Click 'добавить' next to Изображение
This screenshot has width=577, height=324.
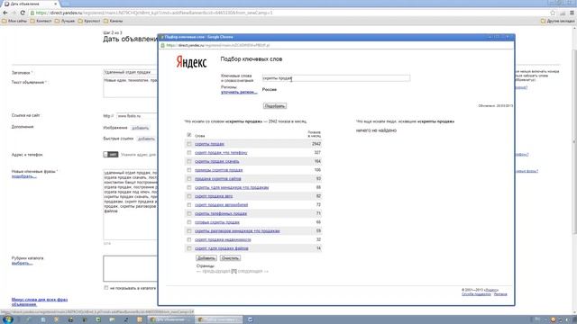(141, 128)
